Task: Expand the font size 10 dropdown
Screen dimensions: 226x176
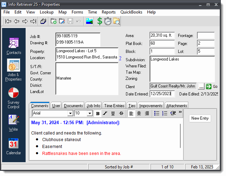Action: tap(90, 113)
